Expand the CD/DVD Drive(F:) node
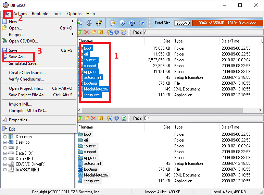This screenshot has width=264, height=195. (5, 164)
